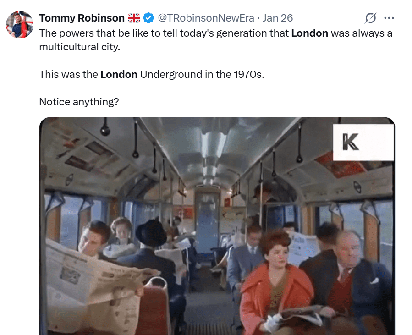Image resolution: width=412 pixels, height=335 pixels.
Task: Click the Union Jack flag emoji
Action: pyautogui.click(x=134, y=18)
